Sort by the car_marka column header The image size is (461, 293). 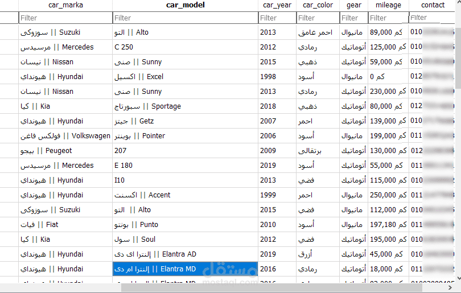tap(65, 5)
